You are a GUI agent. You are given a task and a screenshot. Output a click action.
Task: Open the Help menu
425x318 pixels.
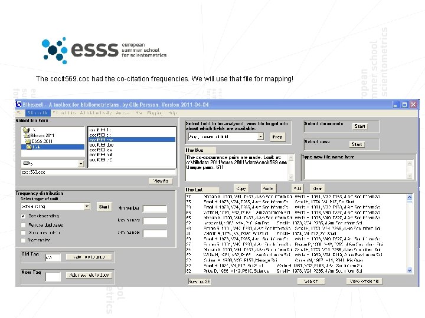coord(172,112)
